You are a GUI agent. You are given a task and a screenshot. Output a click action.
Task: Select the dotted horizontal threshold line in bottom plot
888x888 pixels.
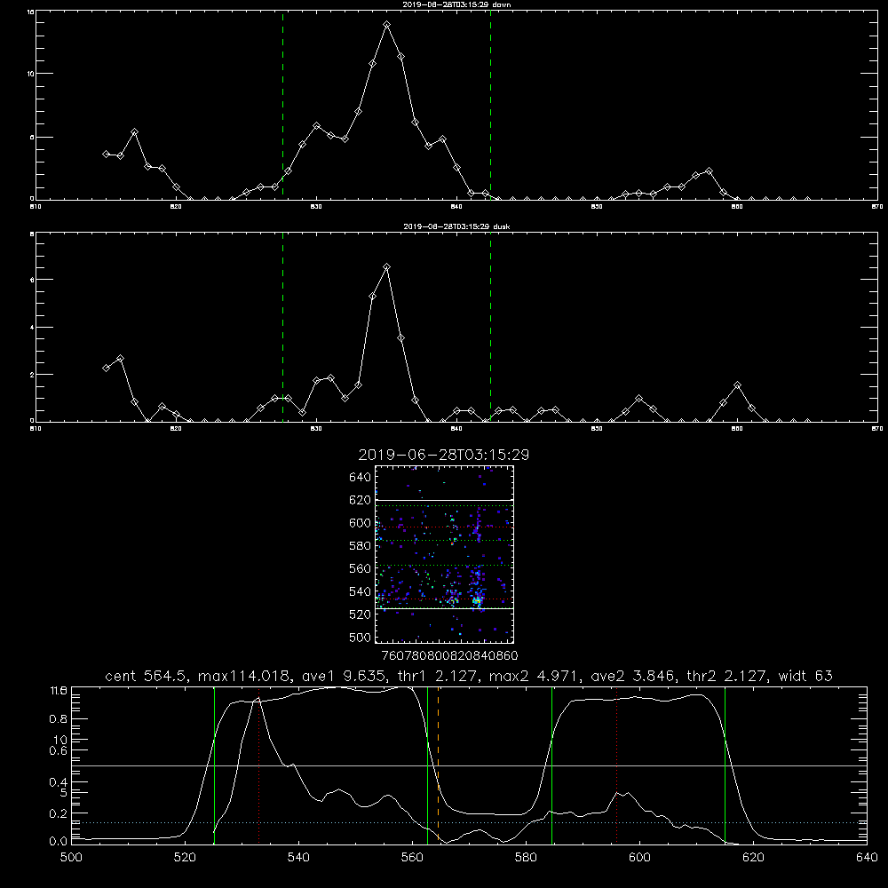[x=469, y=822]
